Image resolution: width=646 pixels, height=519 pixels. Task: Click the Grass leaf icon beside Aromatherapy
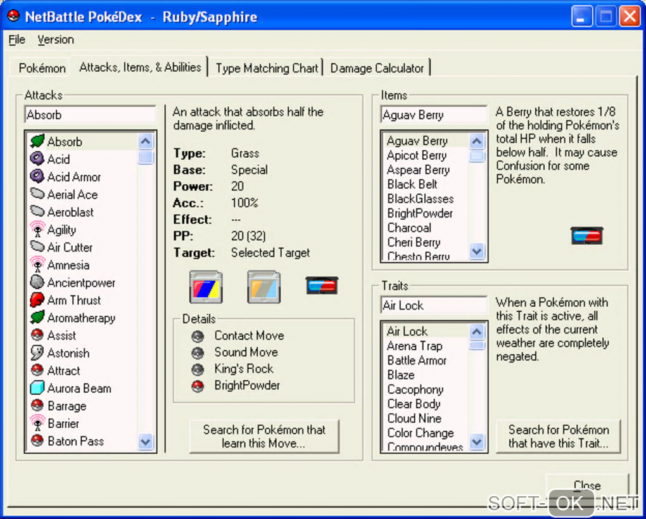(37, 317)
